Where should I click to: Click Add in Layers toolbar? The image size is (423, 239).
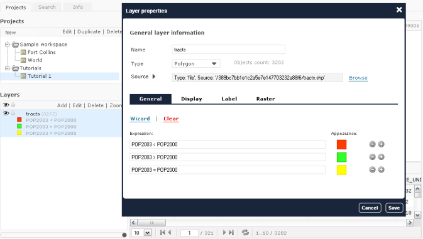pyautogui.click(x=62, y=105)
